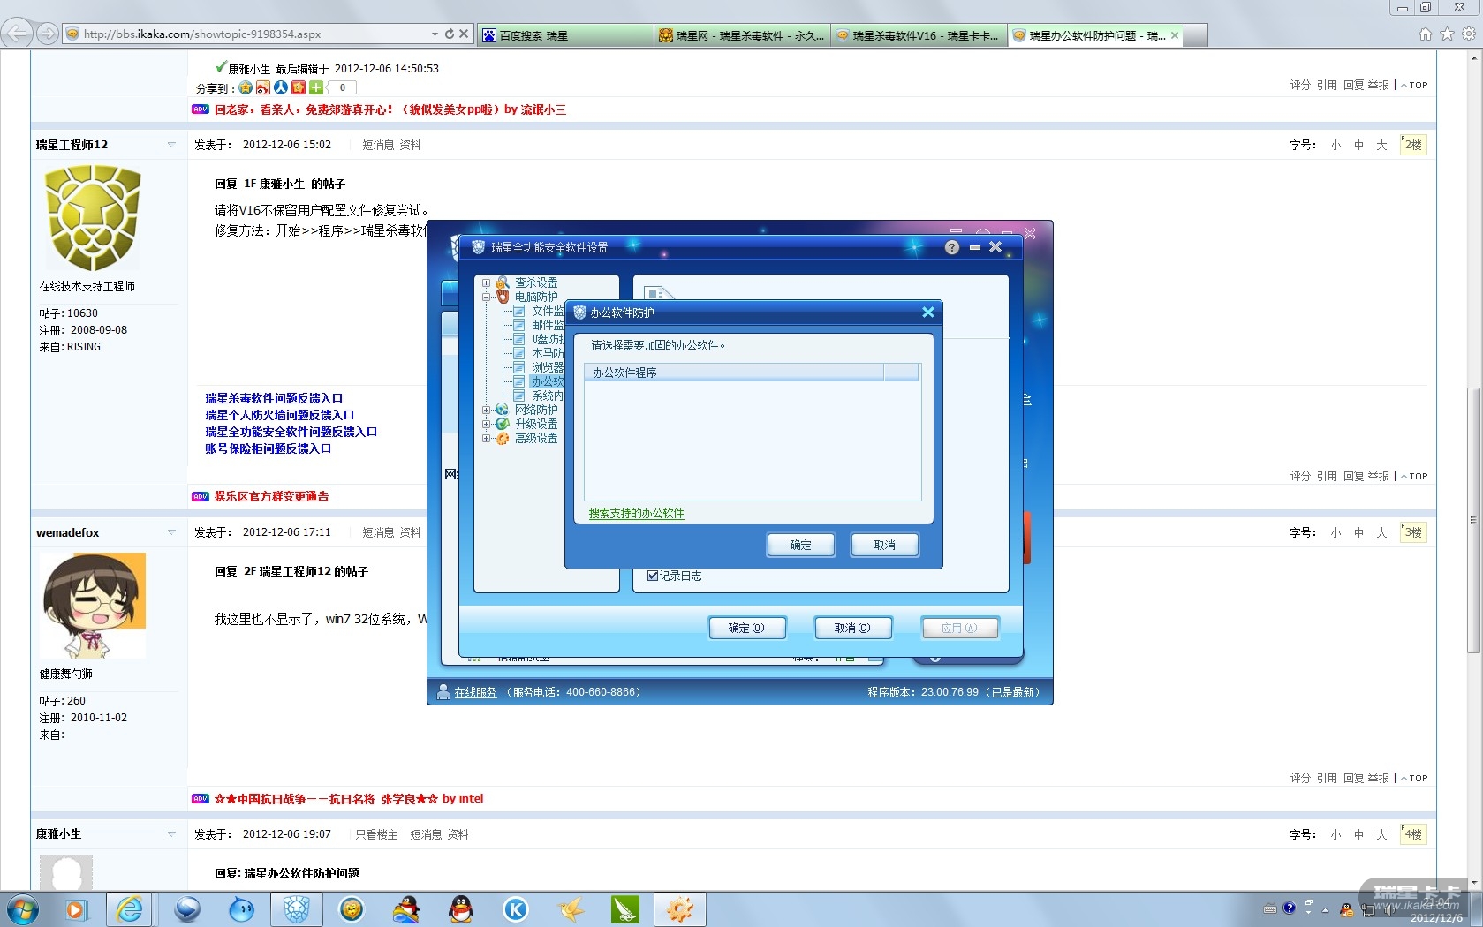Open the volume control in system tray
Viewport: 1483px width, 927px height.
1390,909
